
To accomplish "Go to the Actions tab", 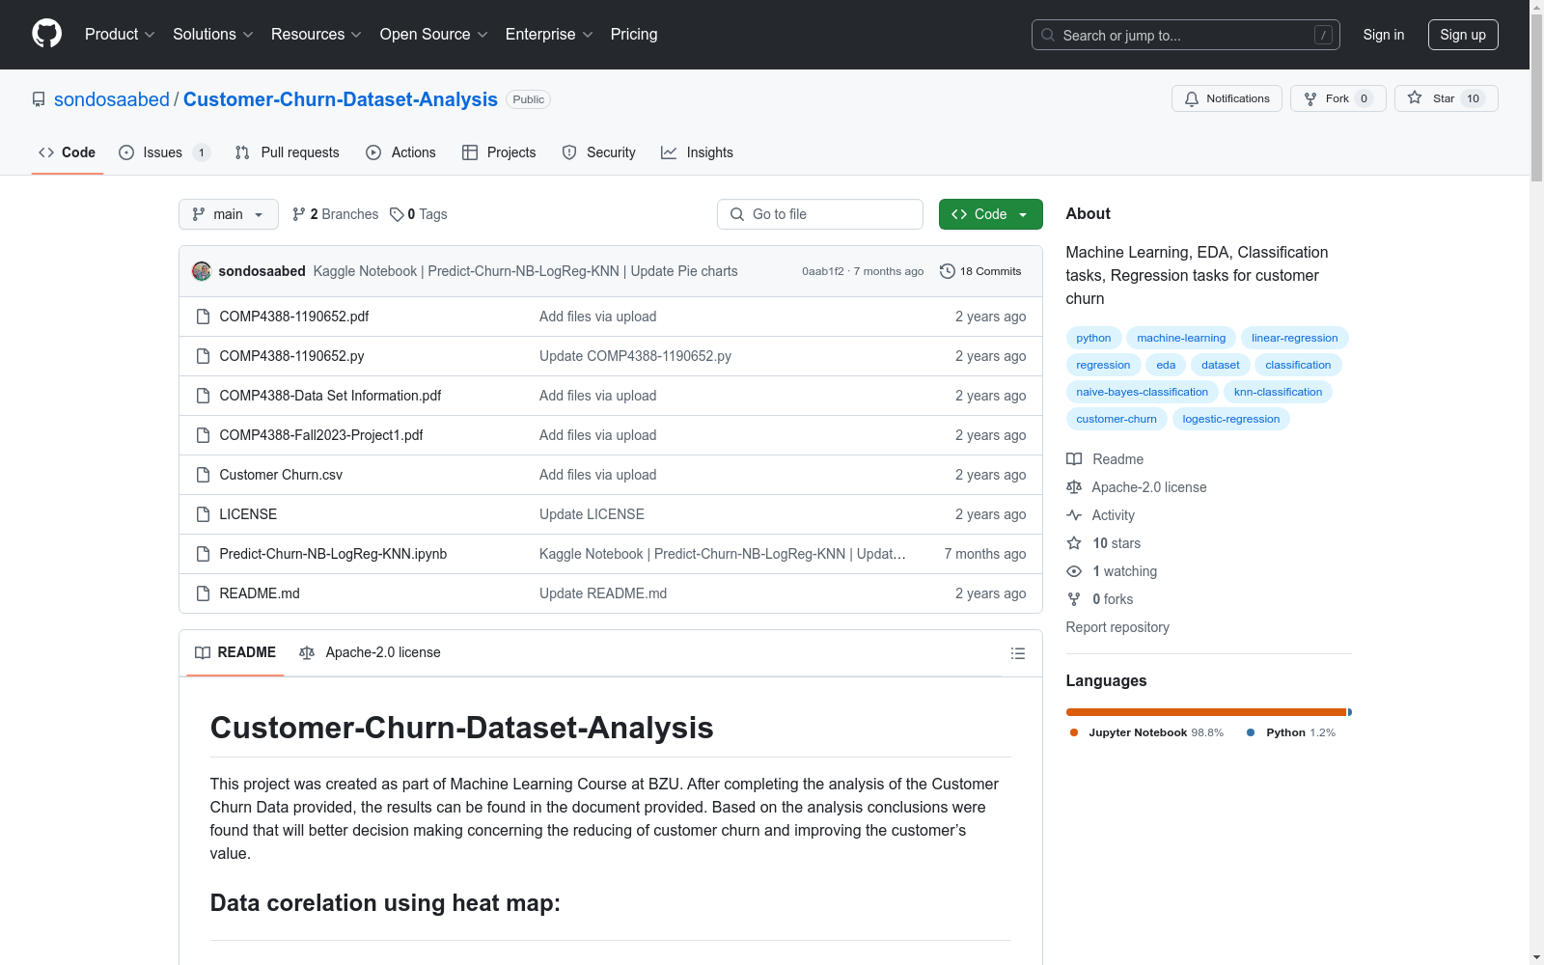I will click(x=401, y=152).
